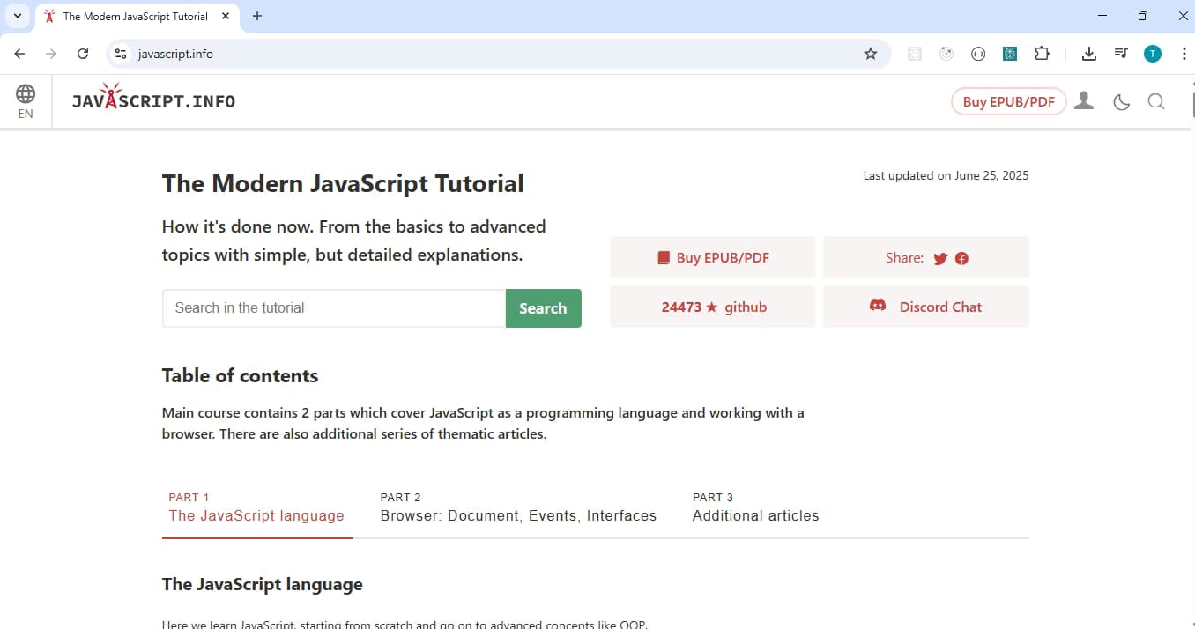Click the teal extension icon near address bar
Viewport: 1195px width, 629px height.
tap(1010, 54)
